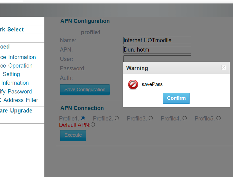Click the profile Name input field
Viewport: 233px width, 177px height.
(x=157, y=41)
